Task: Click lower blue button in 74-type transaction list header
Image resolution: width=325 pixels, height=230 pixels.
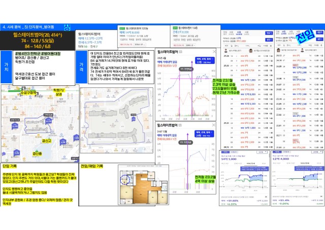Action: pos(319,39)
